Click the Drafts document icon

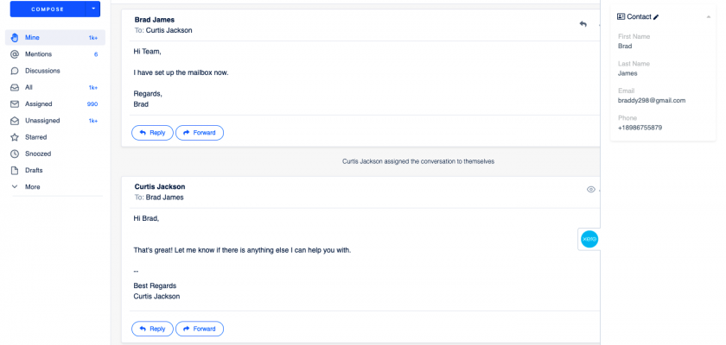point(15,170)
